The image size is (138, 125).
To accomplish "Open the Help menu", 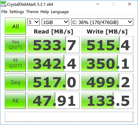I will pyautogui.click(x=45, y=12).
